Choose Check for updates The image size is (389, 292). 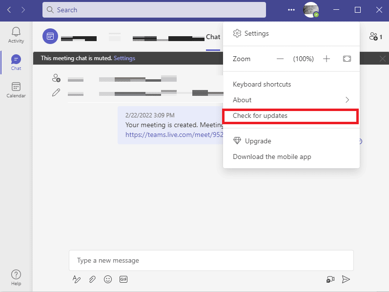coord(291,116)
